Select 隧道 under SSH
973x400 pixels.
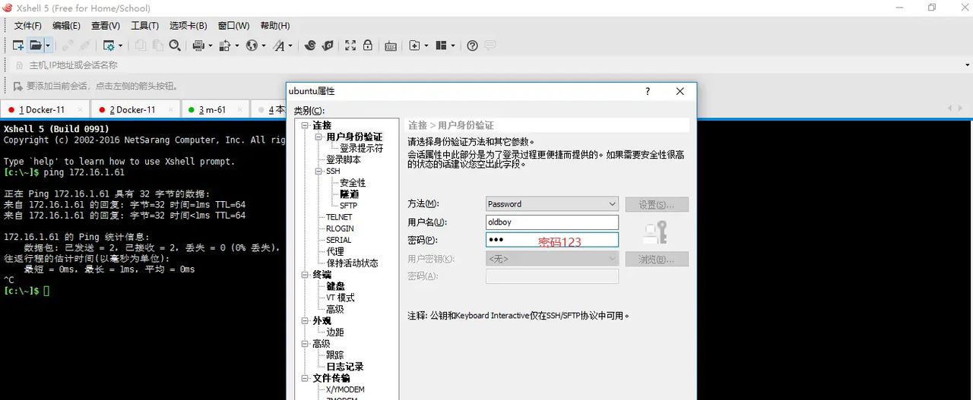coord(349,194)
